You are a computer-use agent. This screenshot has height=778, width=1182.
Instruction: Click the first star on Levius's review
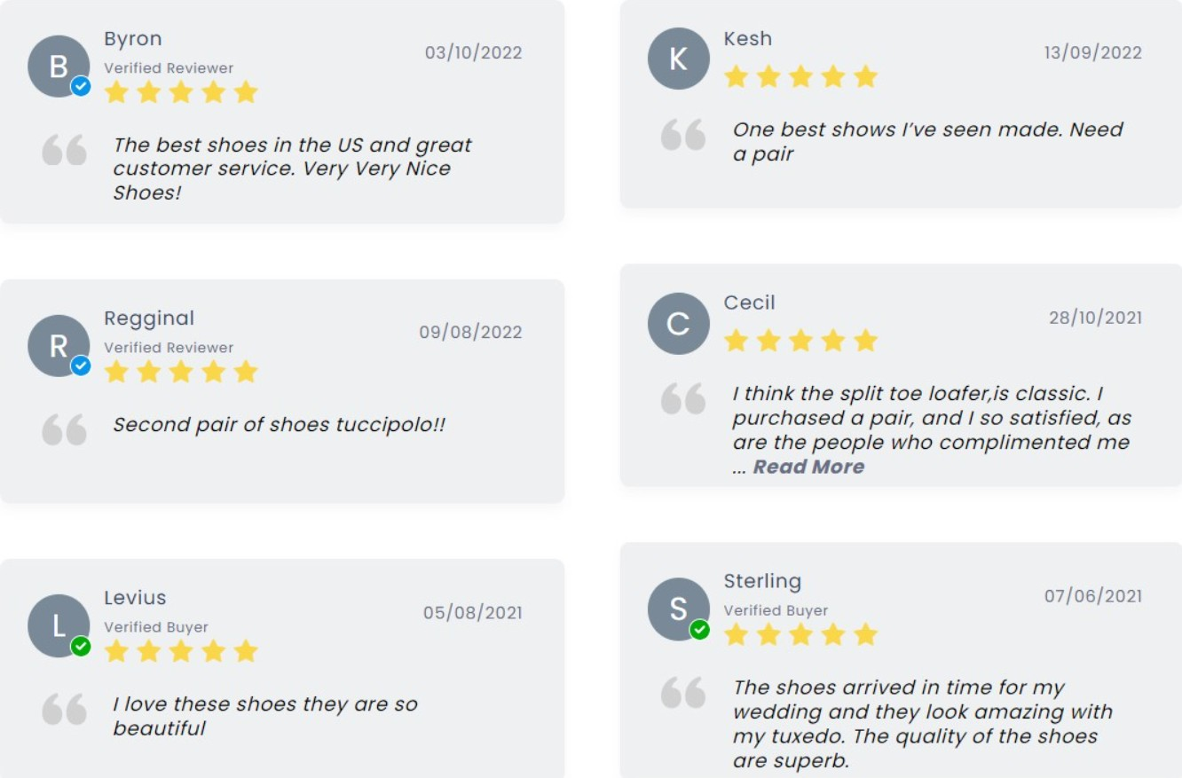[x=116, y=652]
